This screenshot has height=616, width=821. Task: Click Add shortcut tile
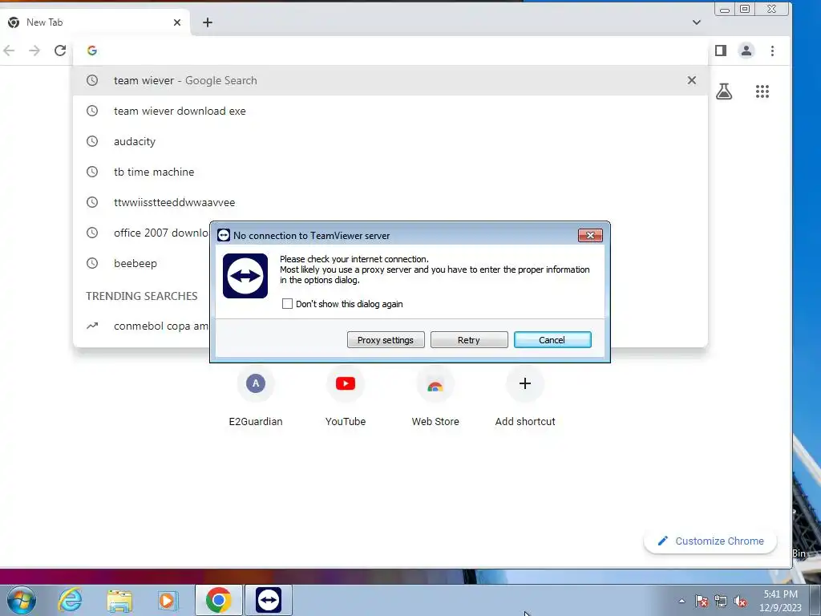pos(525,398)
